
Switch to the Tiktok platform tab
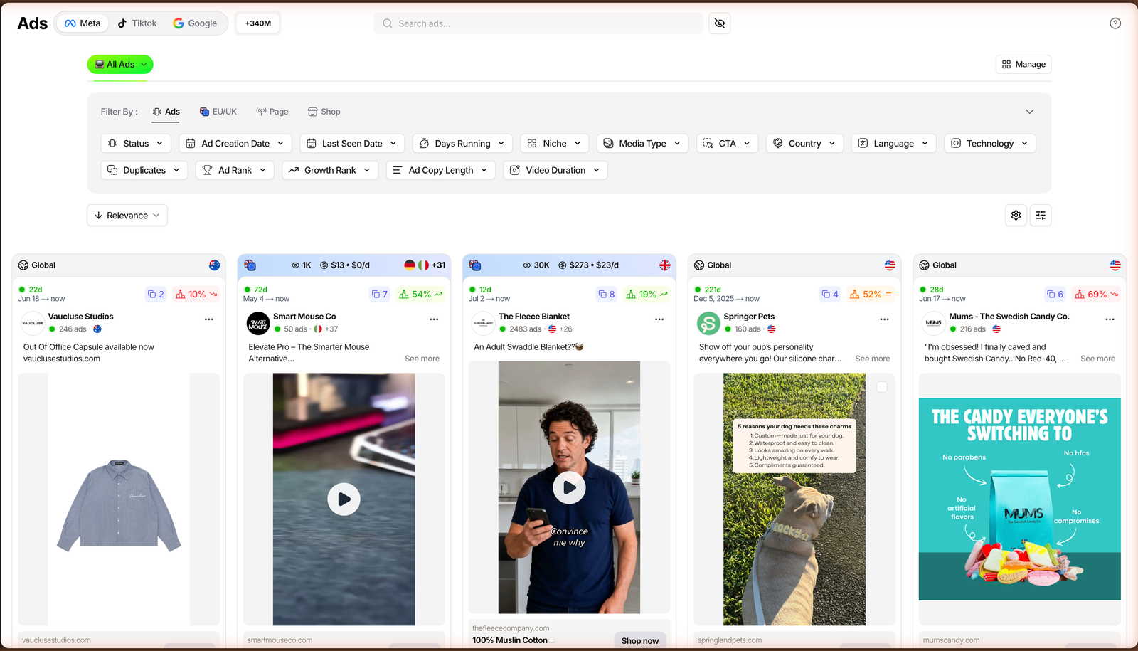coord(137,23)
